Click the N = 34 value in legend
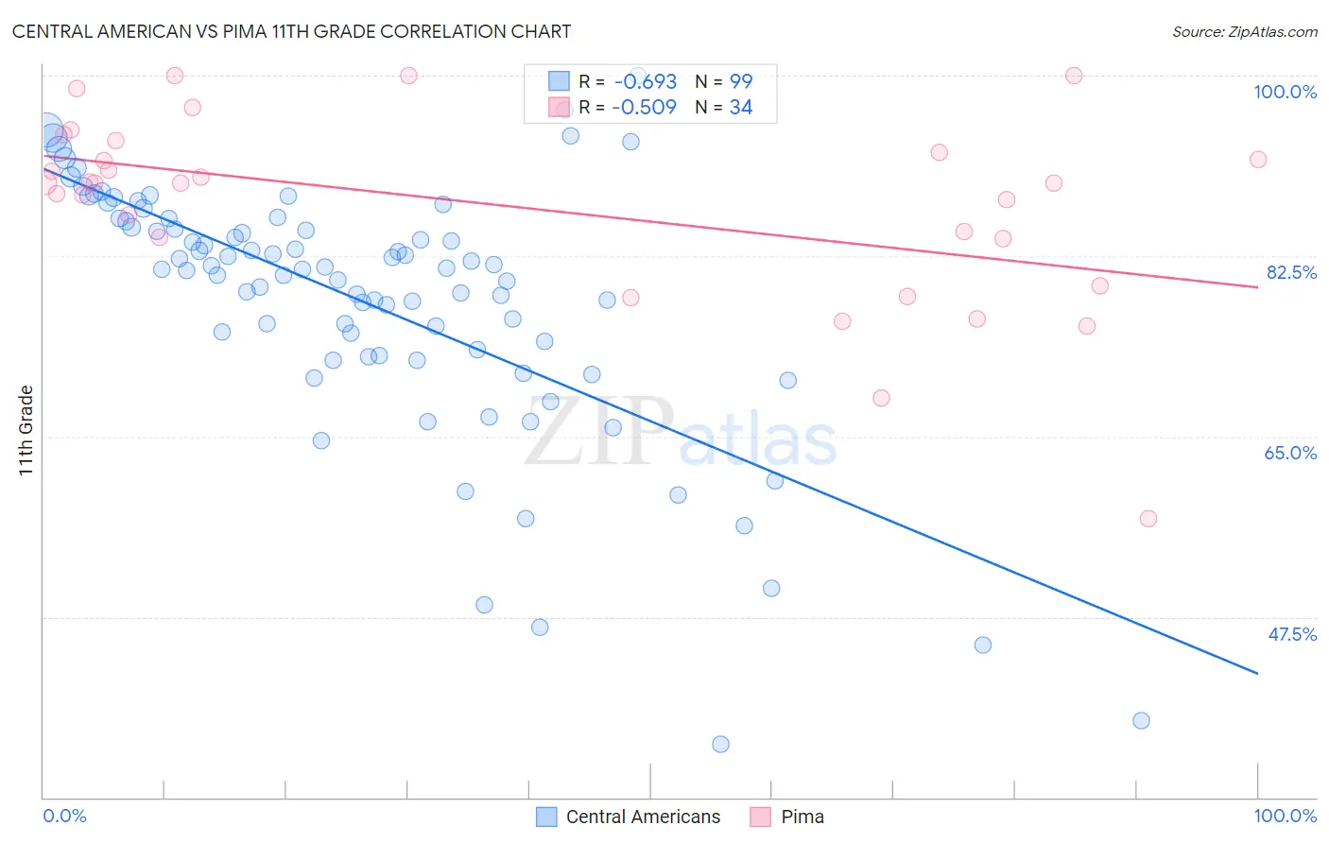 pos(724,107)
